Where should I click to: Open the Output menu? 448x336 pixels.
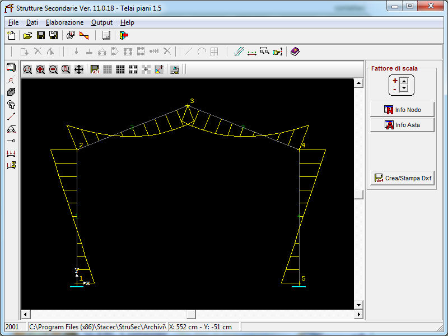[102, 22]
